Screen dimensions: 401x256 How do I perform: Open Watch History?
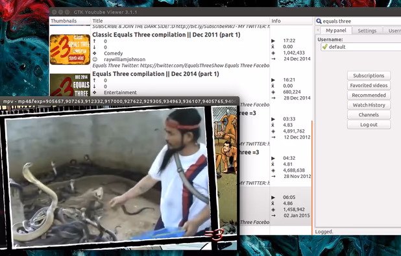[369, 105]
